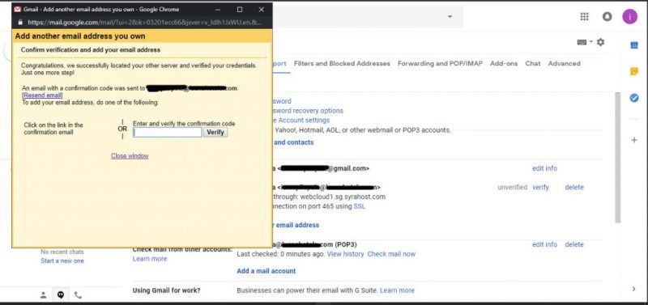Open the Account settings link
This screenshot has width=648, height=305.
(301, 120)
